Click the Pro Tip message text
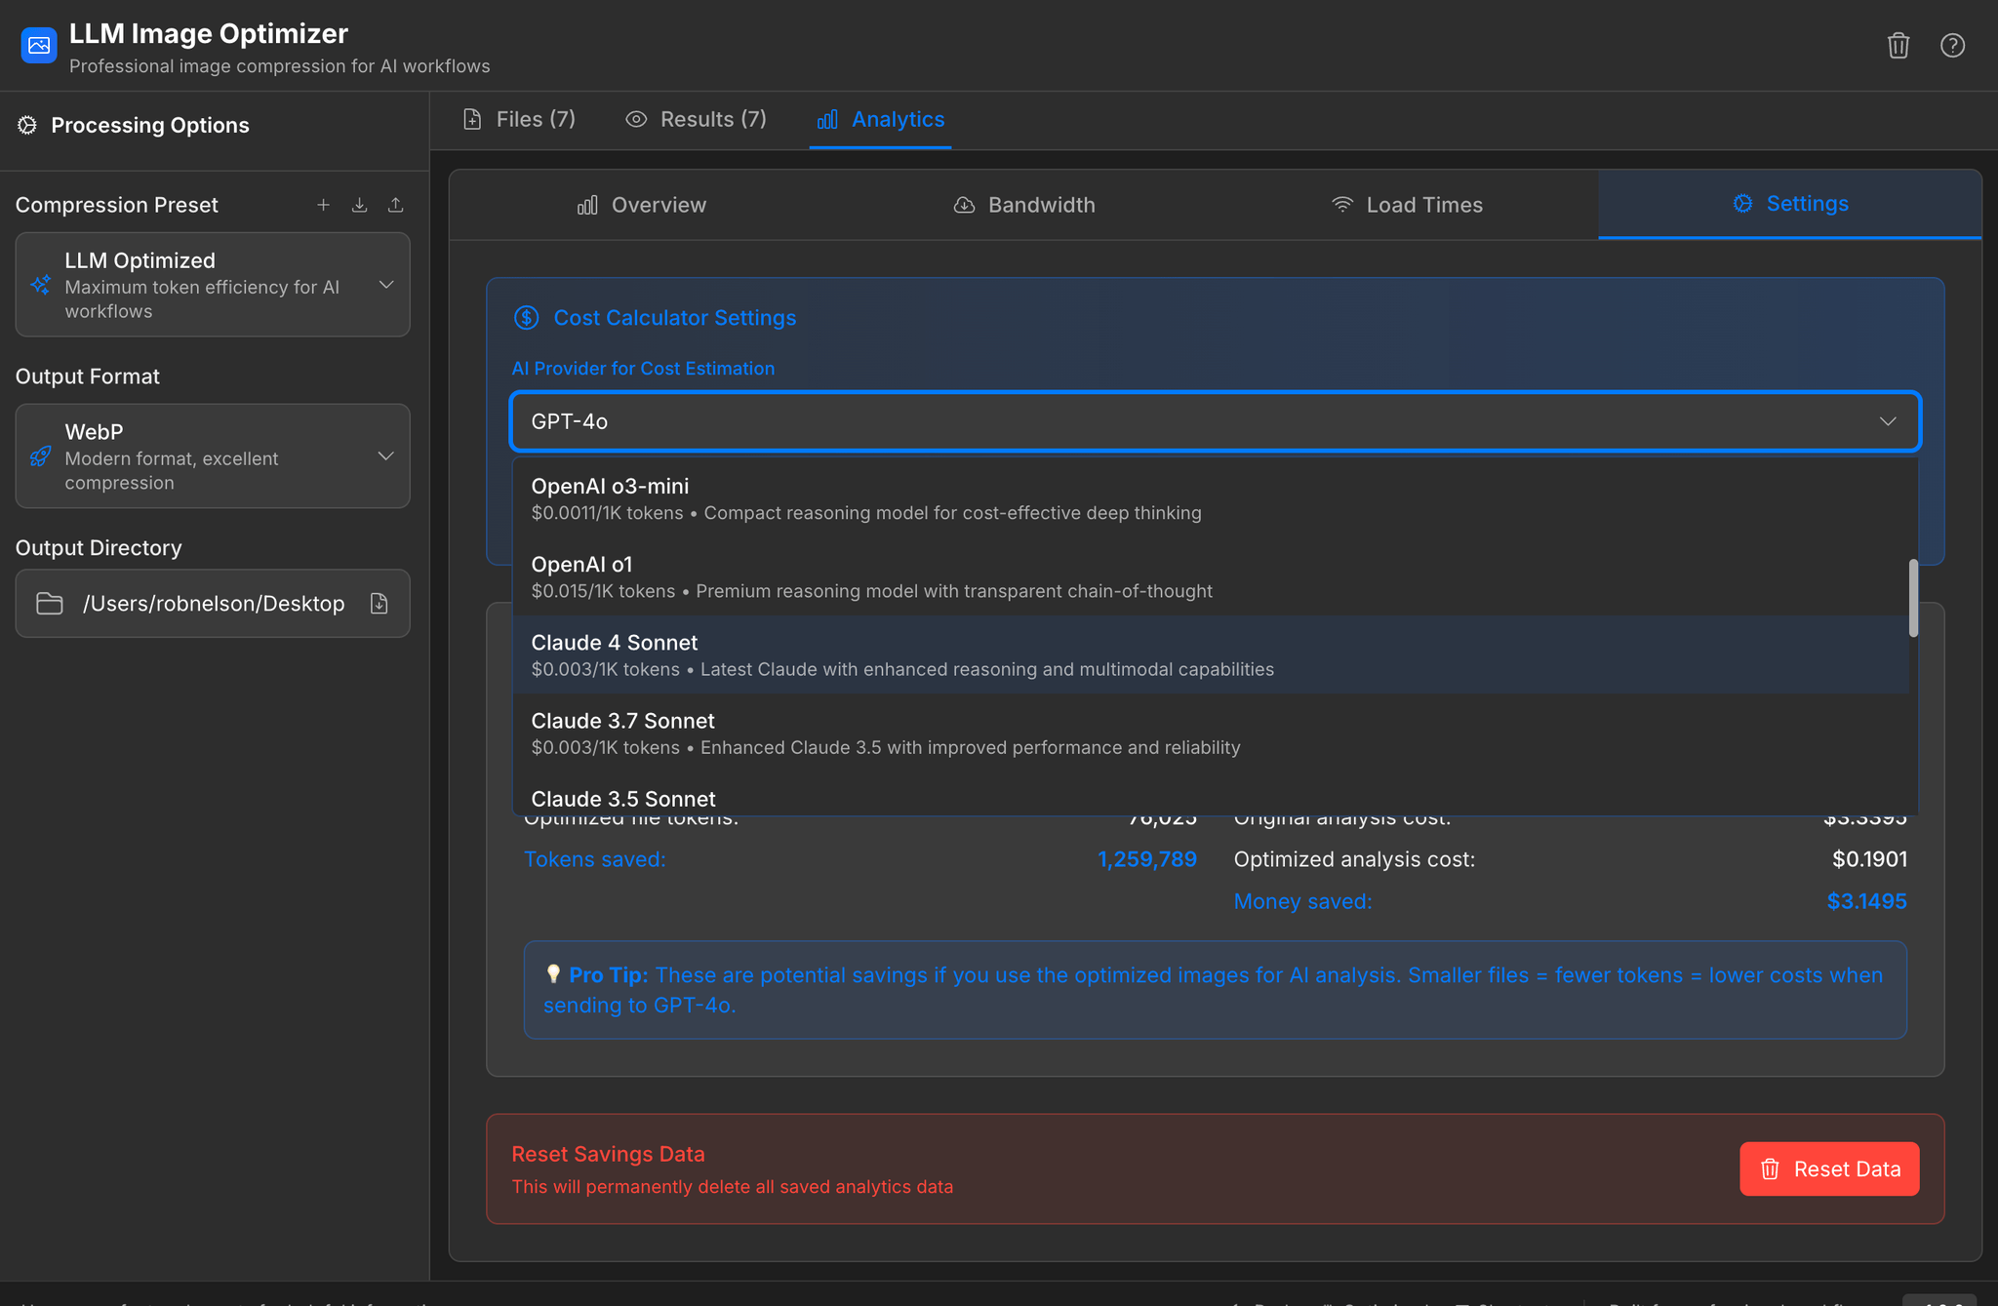 pyautogui.click(x=1214, y=990)
